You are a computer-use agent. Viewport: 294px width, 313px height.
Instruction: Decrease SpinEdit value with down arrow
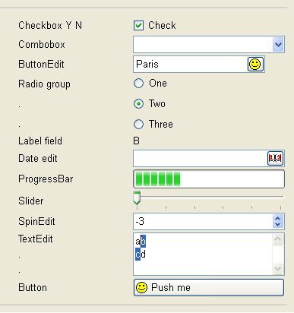(278, 225)
